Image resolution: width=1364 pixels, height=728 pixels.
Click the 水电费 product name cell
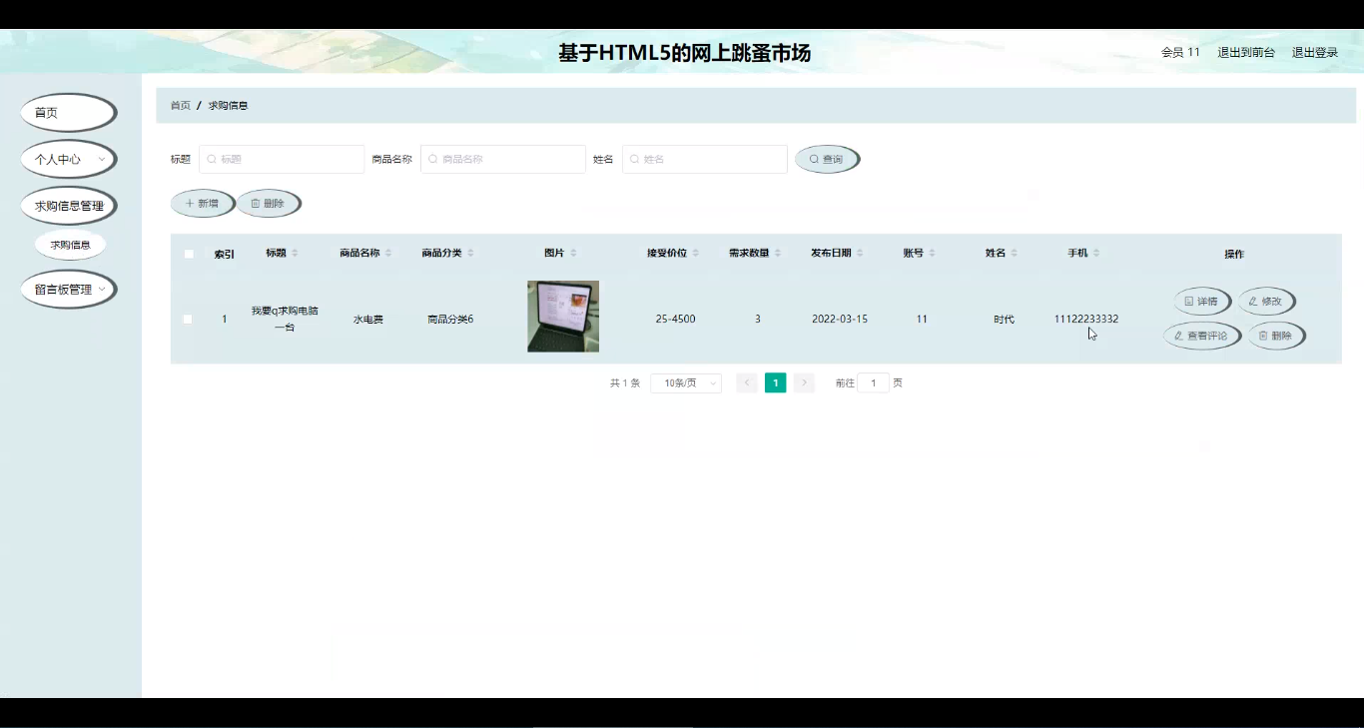coord(368,320)
